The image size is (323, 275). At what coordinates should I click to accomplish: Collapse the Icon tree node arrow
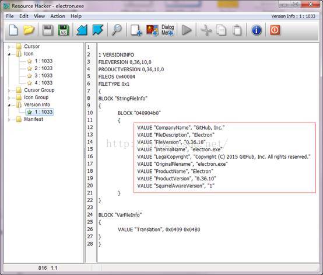(x=9, y=54)
